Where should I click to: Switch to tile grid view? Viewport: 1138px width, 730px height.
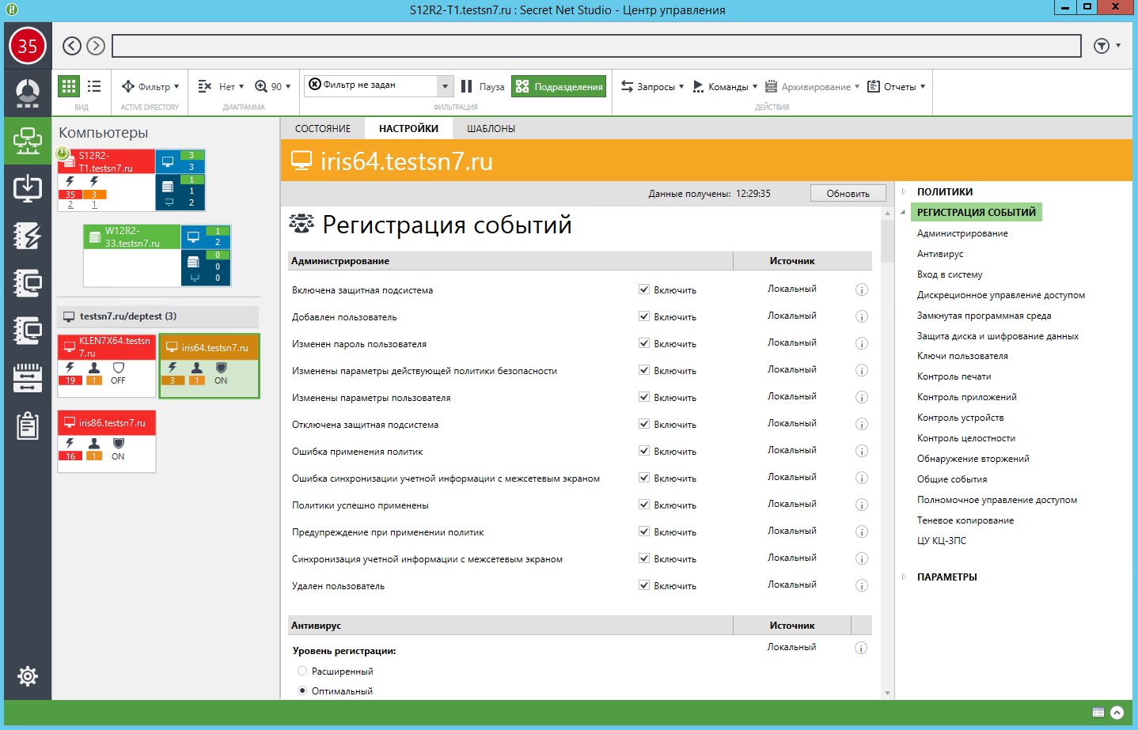[69, 86]
